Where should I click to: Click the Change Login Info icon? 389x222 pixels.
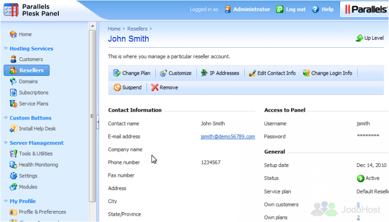click(306, 73)
